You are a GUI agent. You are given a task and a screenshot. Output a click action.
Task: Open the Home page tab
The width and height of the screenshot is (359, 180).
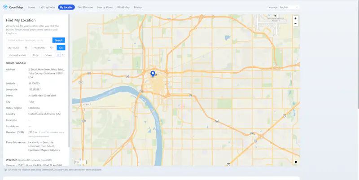(31, 7)
